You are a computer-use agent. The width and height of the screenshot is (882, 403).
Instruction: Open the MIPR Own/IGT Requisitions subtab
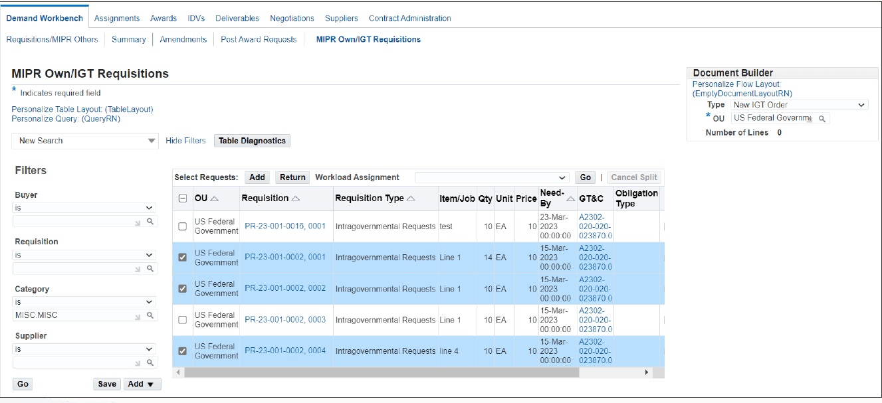368,40
